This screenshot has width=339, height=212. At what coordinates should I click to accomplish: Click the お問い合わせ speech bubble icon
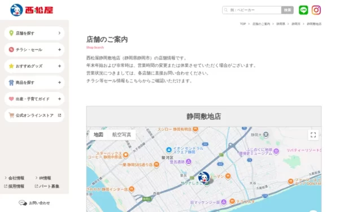pos(23,203)
